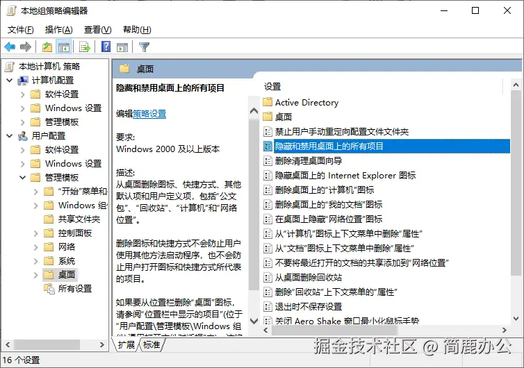Click the Back arrow toolbar icon
Viewport: 524px width, 368px height.
(10, 47)
